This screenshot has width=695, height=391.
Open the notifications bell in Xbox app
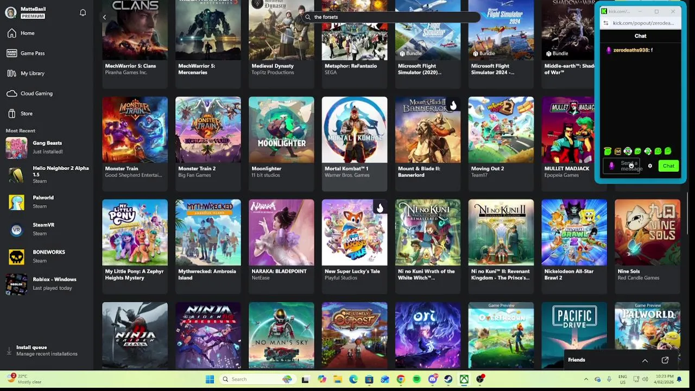point(83,12)
